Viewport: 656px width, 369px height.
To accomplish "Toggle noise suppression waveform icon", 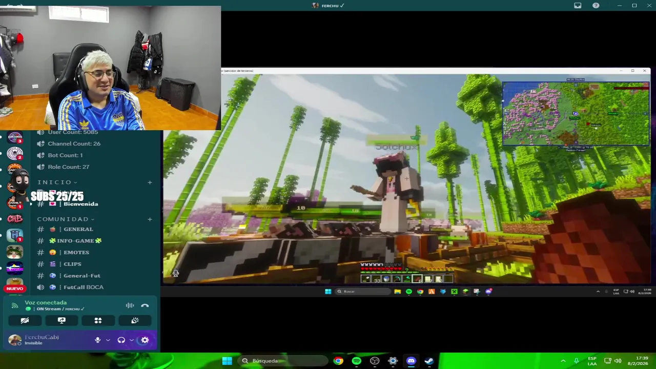I will tap(130, 305).
